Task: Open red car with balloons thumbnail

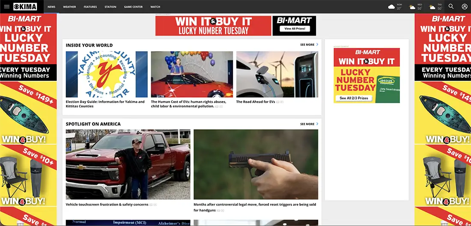Action: click(192, 74)
